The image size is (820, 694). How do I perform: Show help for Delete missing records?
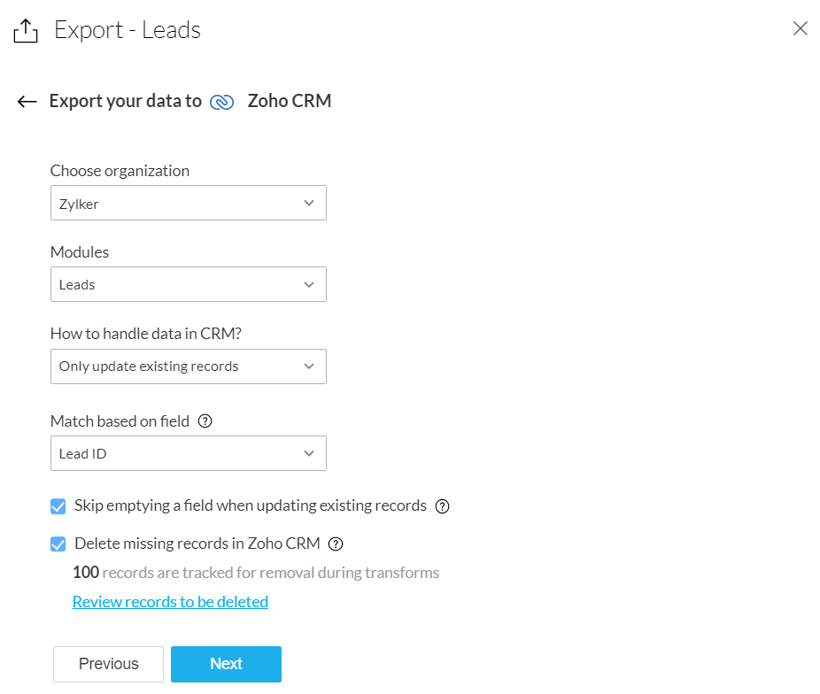[336, 544]
